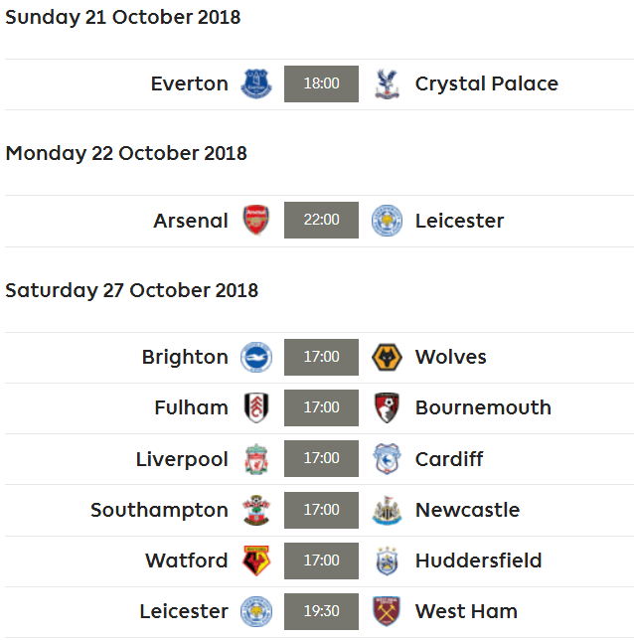Select the Cardiff team name

449,459
